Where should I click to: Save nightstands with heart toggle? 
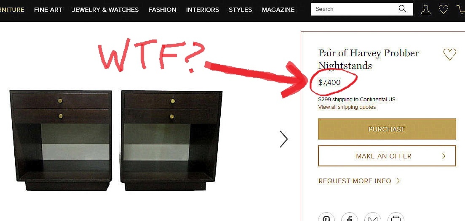coord(449,55)
